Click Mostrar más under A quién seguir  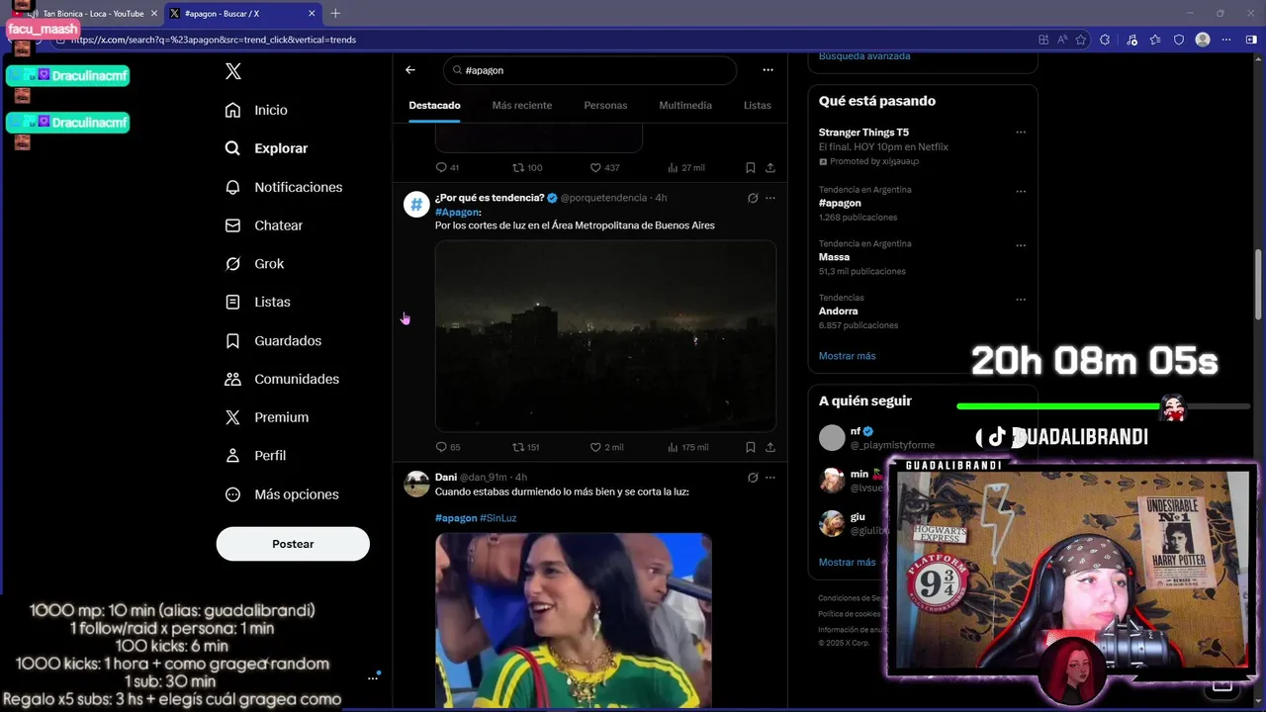click(x=847, y=563)
